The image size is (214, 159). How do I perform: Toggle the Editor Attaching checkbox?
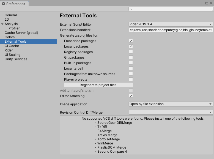coord(131,96)
